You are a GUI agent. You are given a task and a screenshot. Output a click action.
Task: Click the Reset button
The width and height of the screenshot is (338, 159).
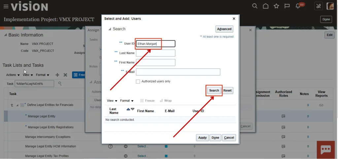227,90
